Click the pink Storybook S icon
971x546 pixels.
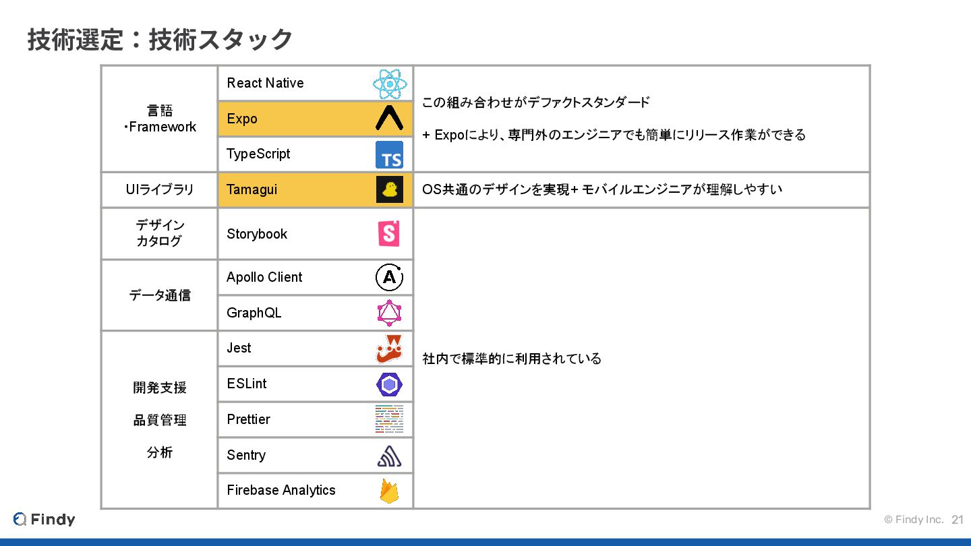(389, 234)
